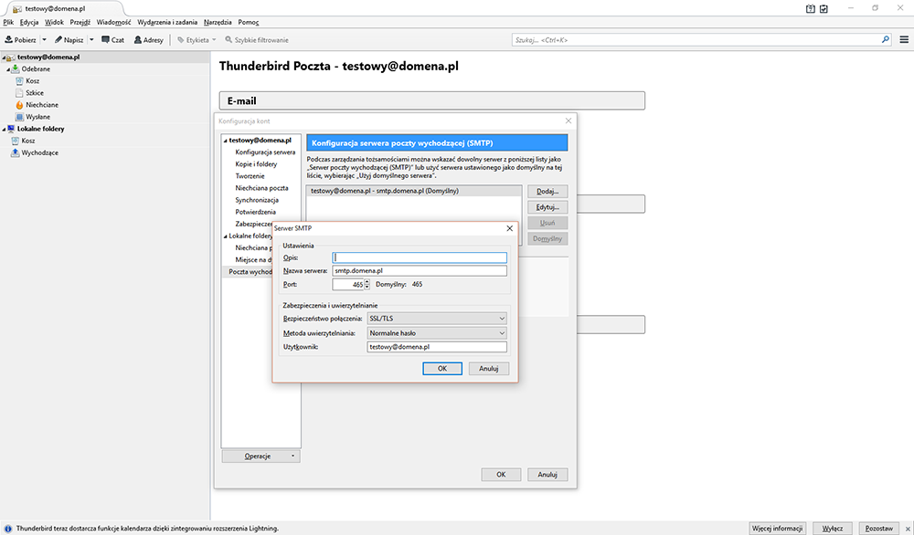This screenshot has width=914, height=535.
Task: Click Więcej informacji in notification bar
Action: (778, 528)
